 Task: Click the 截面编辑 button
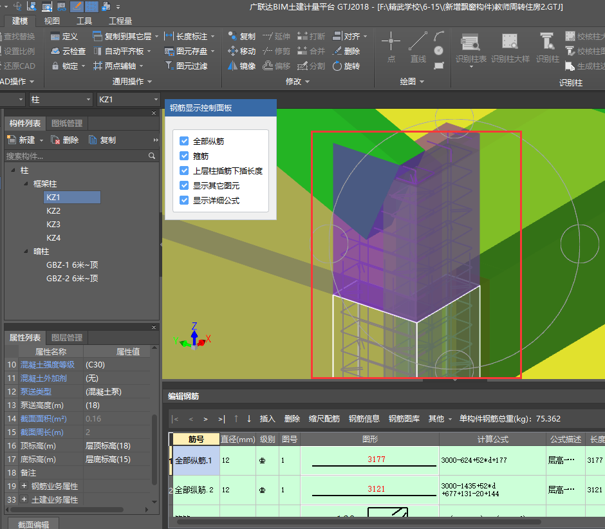[x=33, y=524]
